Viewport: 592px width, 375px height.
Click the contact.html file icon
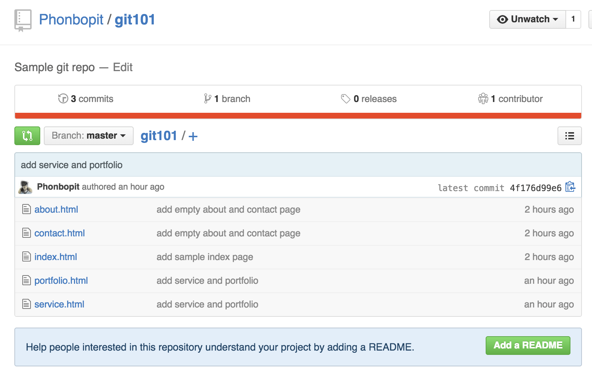pyautogui.click(x=27, y=233)
